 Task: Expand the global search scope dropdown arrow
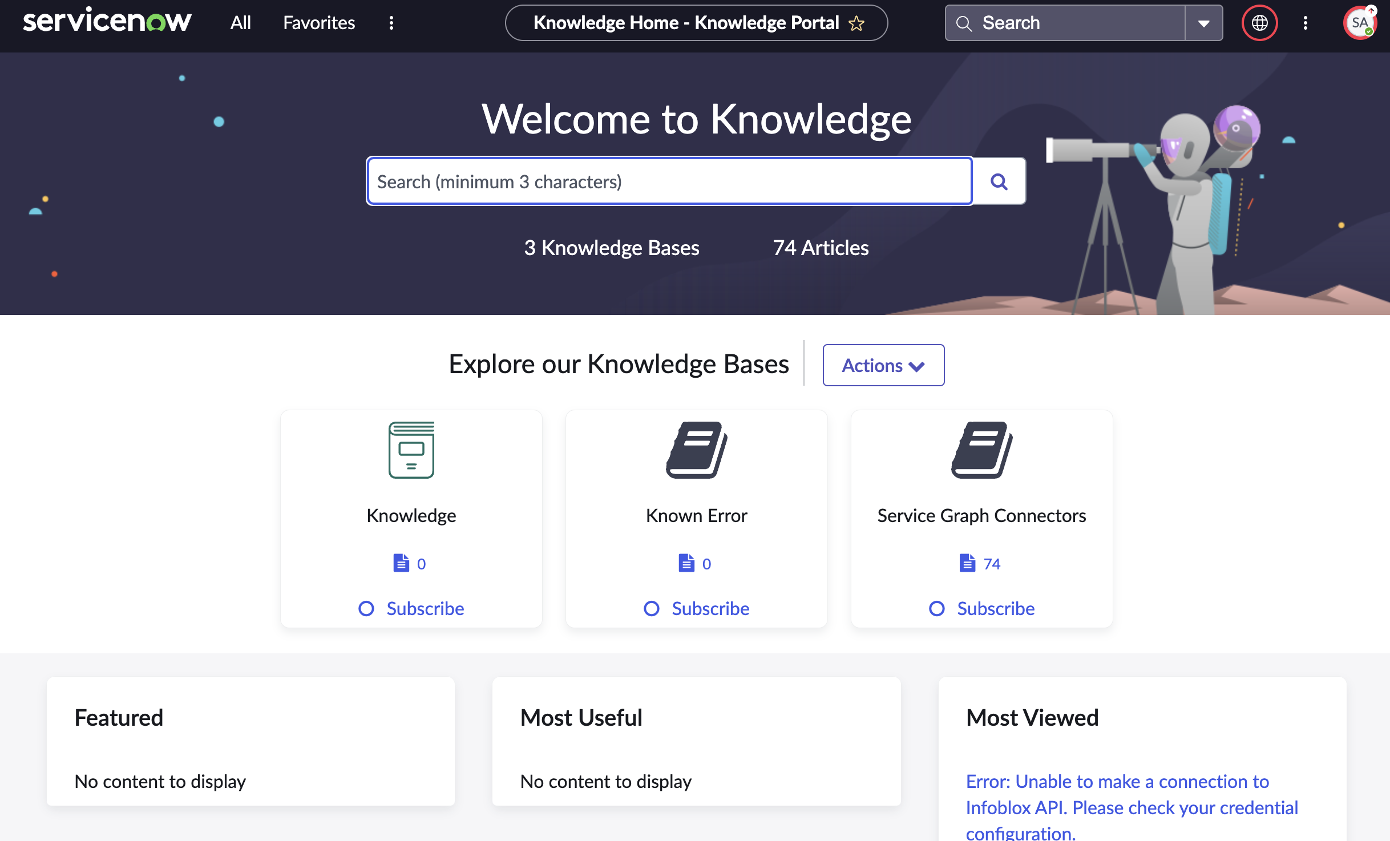(1204, 23)
